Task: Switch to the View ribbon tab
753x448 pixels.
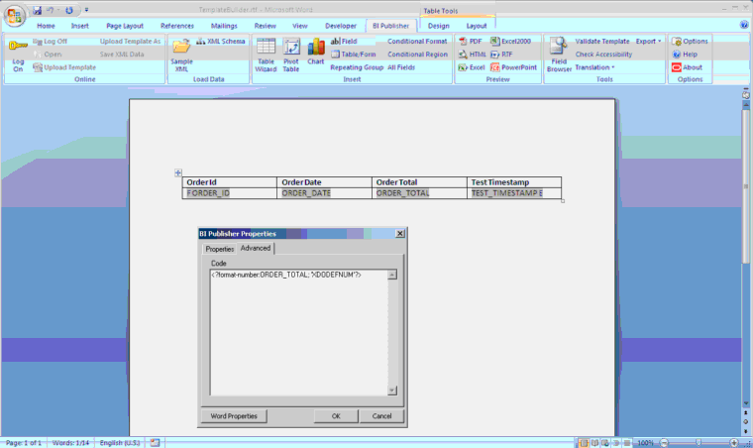Action: point(299,26)
